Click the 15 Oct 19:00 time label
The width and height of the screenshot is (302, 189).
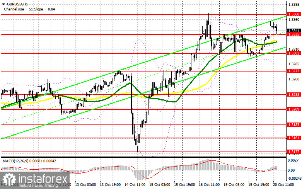click(x=184, y=185)
